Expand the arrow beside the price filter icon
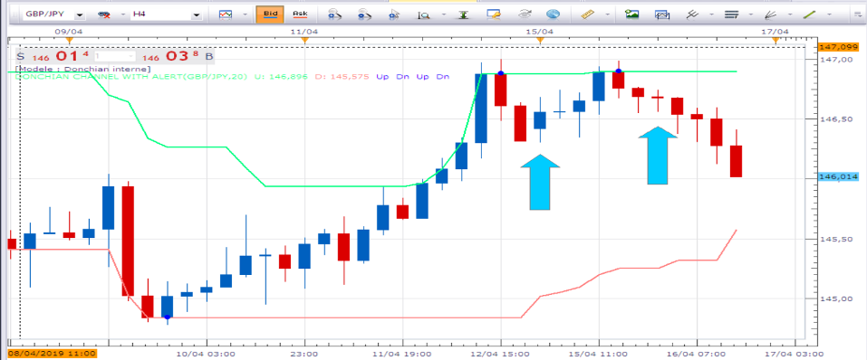Image resolution: width=867 pixels, height=360 pixels. click(122, 14)
